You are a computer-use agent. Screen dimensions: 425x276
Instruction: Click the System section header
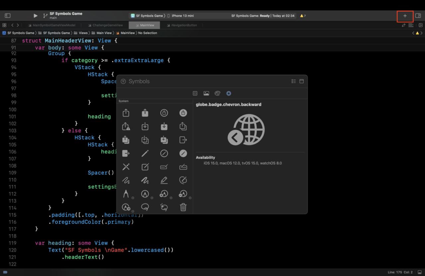(124, 101)
